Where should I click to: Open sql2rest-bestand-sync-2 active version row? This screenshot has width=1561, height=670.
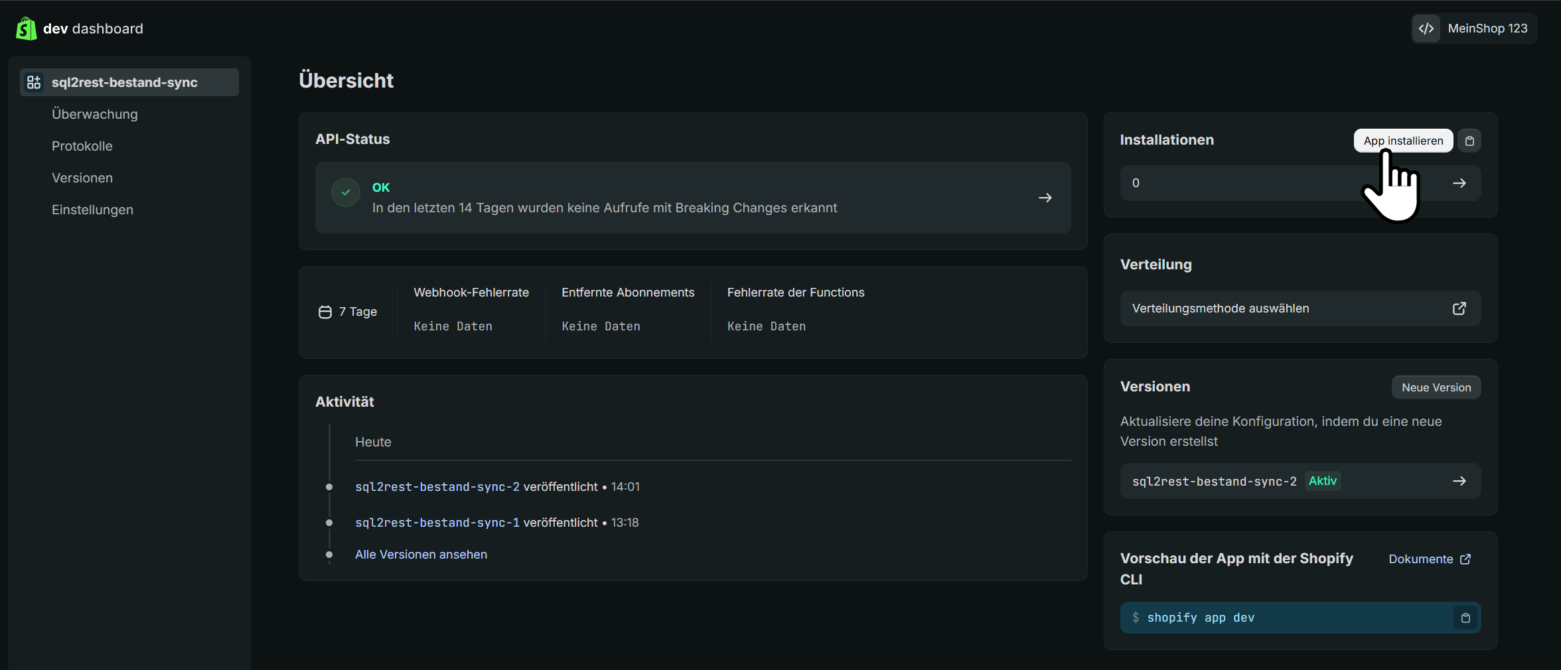[1300, 481]
